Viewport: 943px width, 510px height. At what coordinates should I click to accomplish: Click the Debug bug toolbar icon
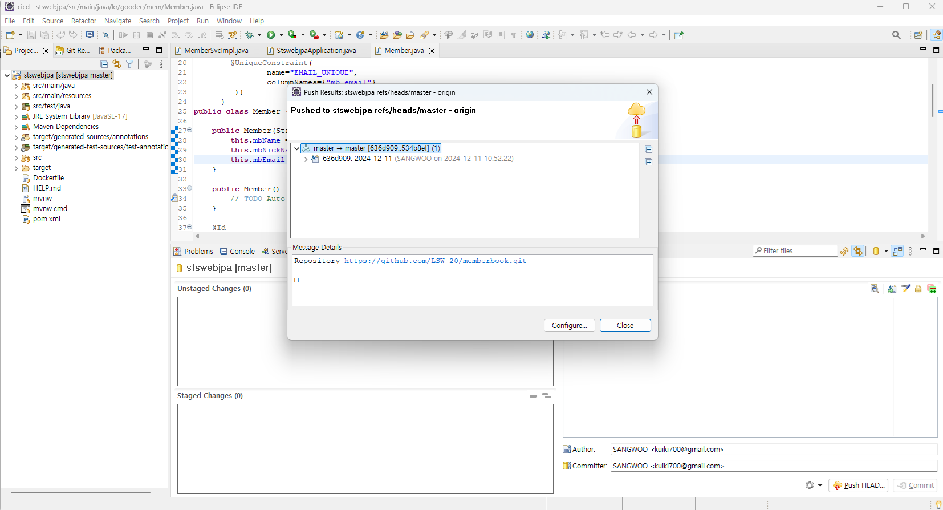pyautogui.click(x=249, y=35)
